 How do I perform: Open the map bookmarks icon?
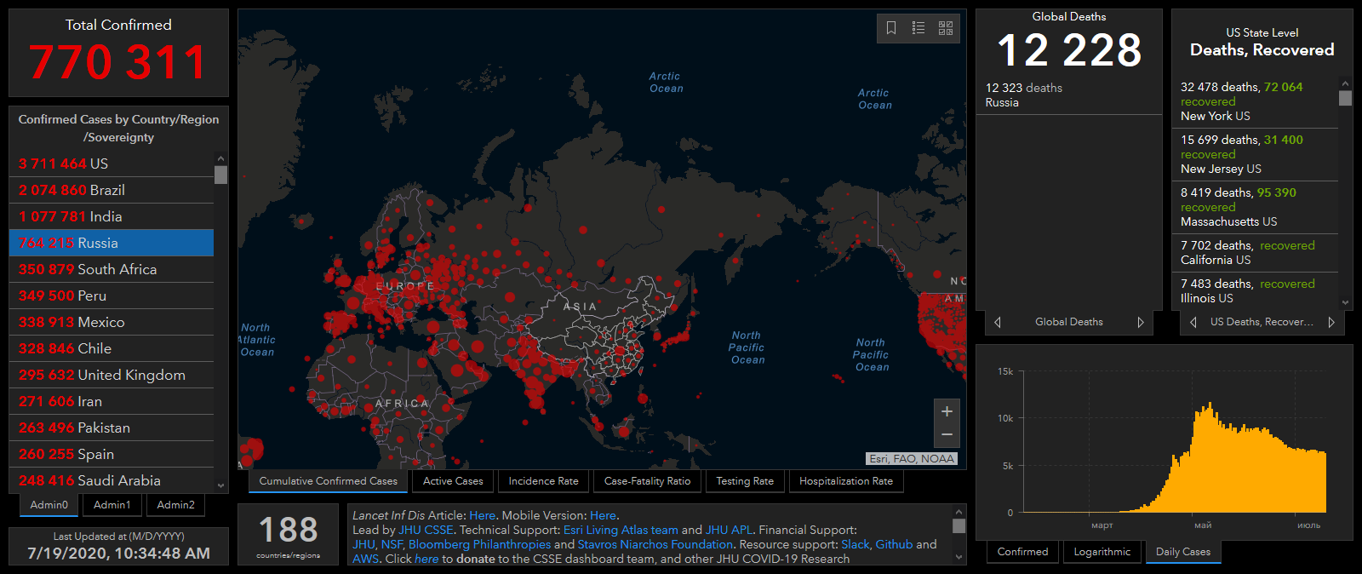pyautogui.click(x=891, y=28)
